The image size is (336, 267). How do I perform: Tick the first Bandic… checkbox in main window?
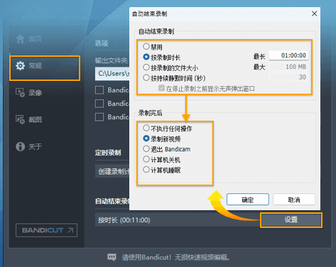click(99, 90)
